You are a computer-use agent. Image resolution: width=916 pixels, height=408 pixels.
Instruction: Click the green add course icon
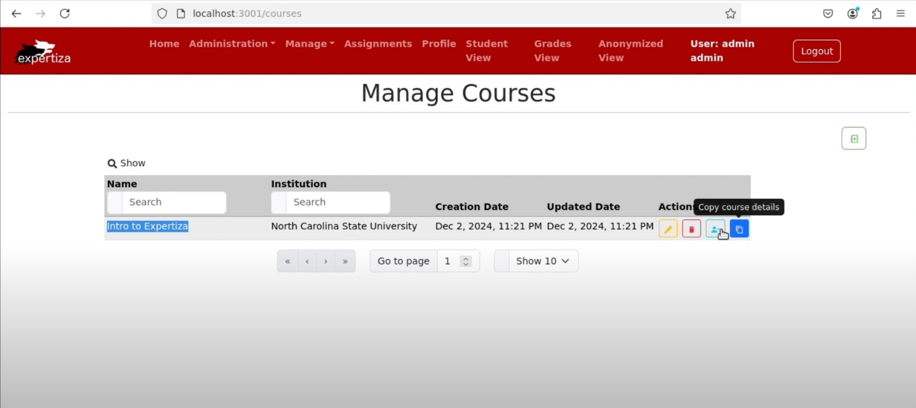point(854,138)
